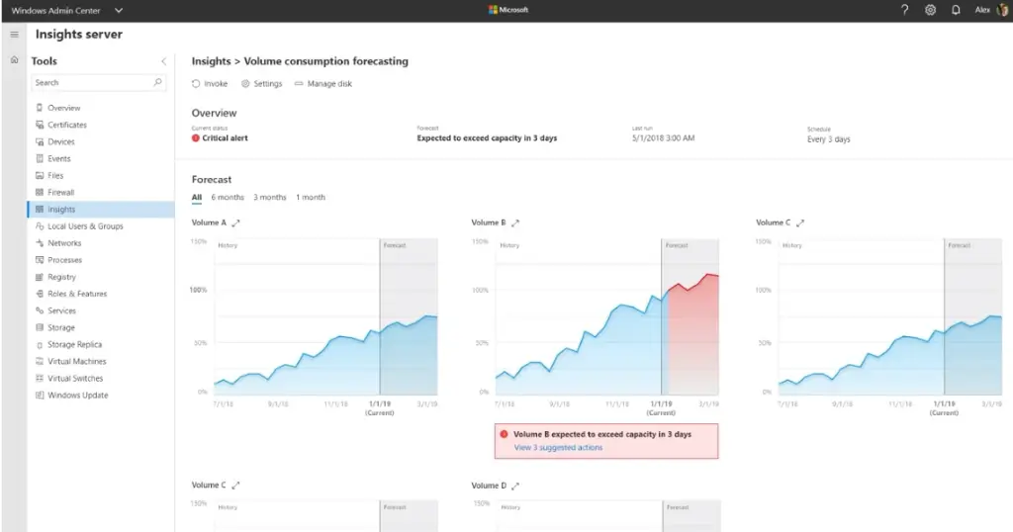Open Alex user account avatar
Image resolution: width=1013 pixels, height=532 pixels.
1002,10
